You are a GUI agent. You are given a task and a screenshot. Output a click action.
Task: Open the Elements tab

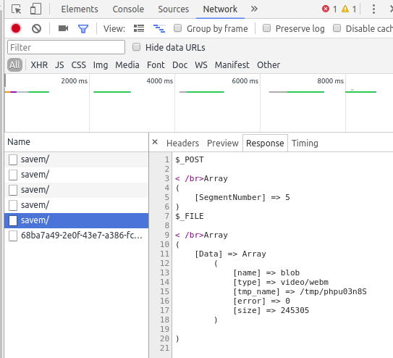click(80, 9)
